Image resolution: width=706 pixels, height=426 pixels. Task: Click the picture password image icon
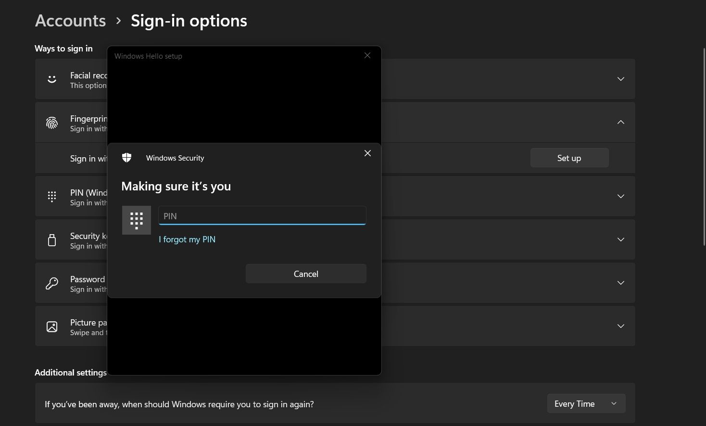pos(52,326)
